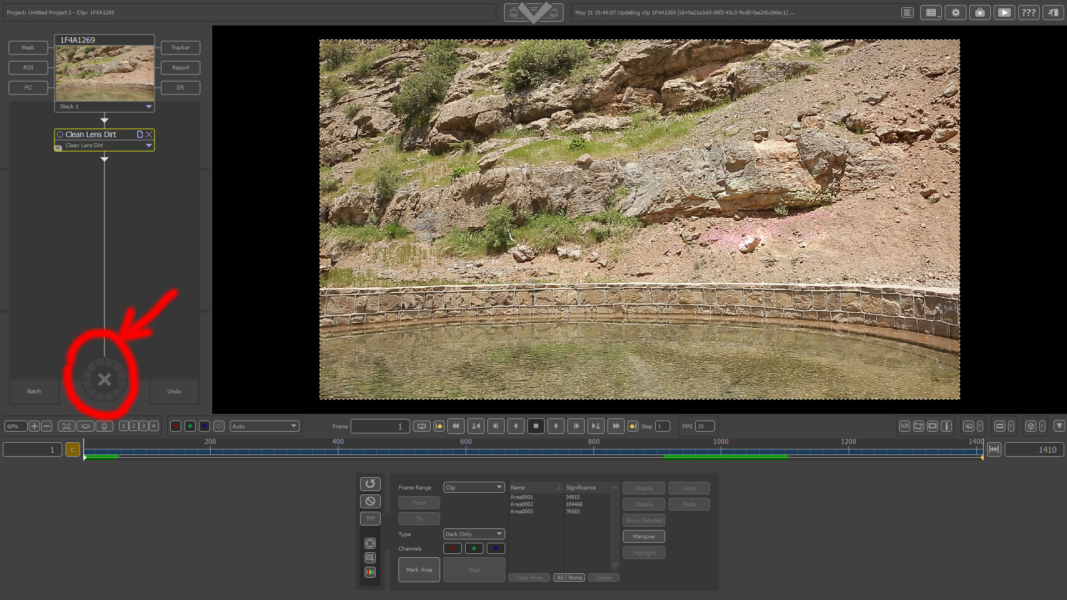The image size is (1067, 600).
Task: Click the bypass no-entry icon
Action: click(370, 502)
